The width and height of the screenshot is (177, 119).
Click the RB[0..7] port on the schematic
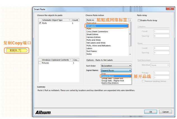[17, 50]
